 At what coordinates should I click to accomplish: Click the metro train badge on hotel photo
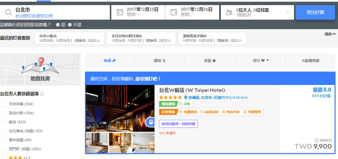[150, 122]
